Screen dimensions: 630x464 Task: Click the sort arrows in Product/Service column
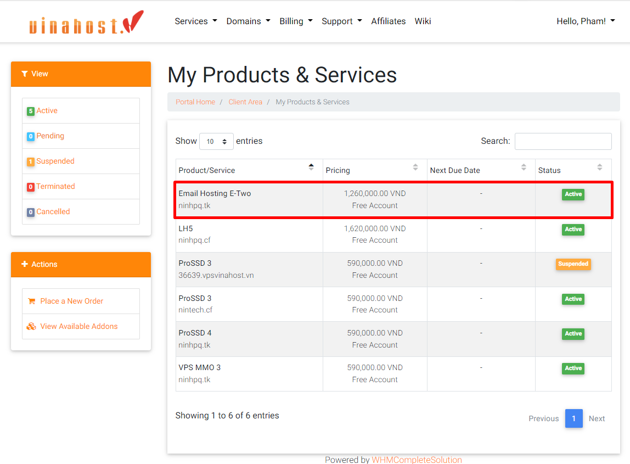(311, 167)
